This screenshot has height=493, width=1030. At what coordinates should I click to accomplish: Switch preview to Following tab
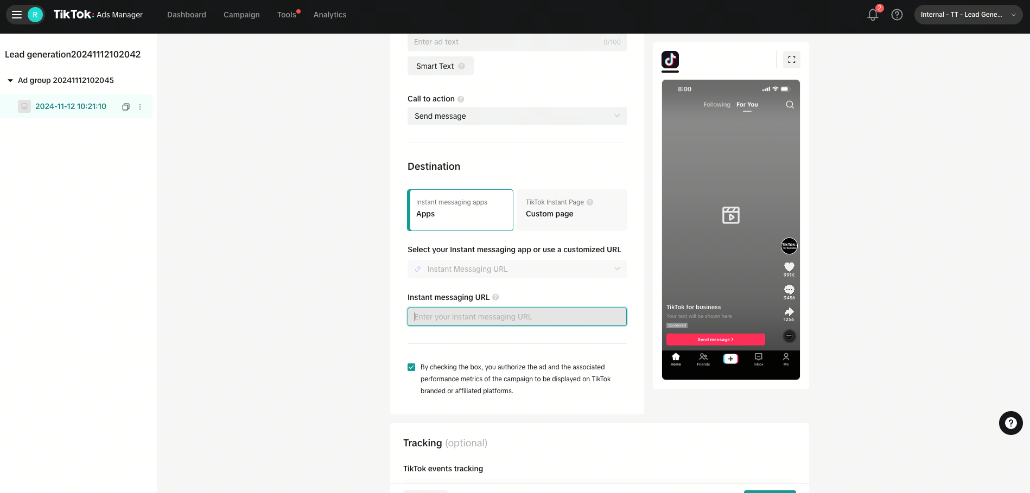(x=717, y=105)
